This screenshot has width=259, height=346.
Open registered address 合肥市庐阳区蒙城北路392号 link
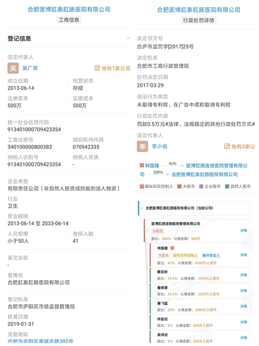[x=40, y=341]
